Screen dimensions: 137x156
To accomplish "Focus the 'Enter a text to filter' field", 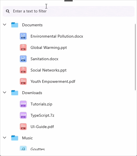I will [x=68, y=11].
